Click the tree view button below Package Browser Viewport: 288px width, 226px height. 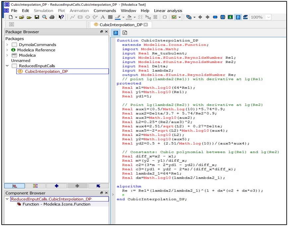point(15,186)
